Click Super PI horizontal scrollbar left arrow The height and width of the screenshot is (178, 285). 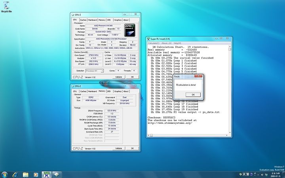148,135
